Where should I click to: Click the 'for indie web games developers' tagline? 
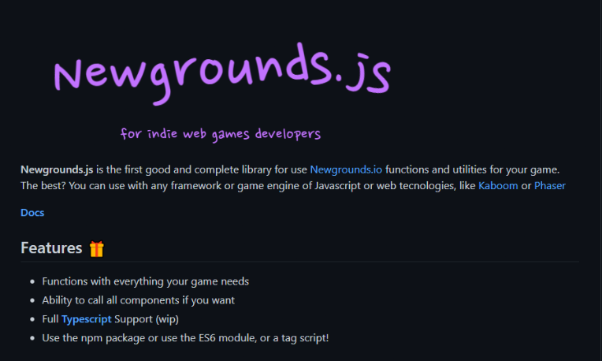[221, 134]
